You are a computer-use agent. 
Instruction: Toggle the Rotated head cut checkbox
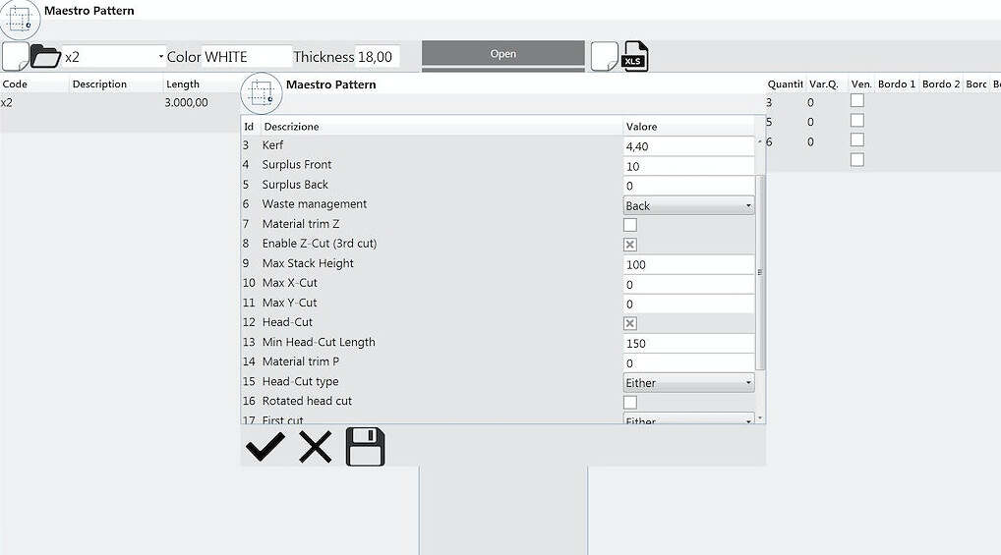[630, 403]
